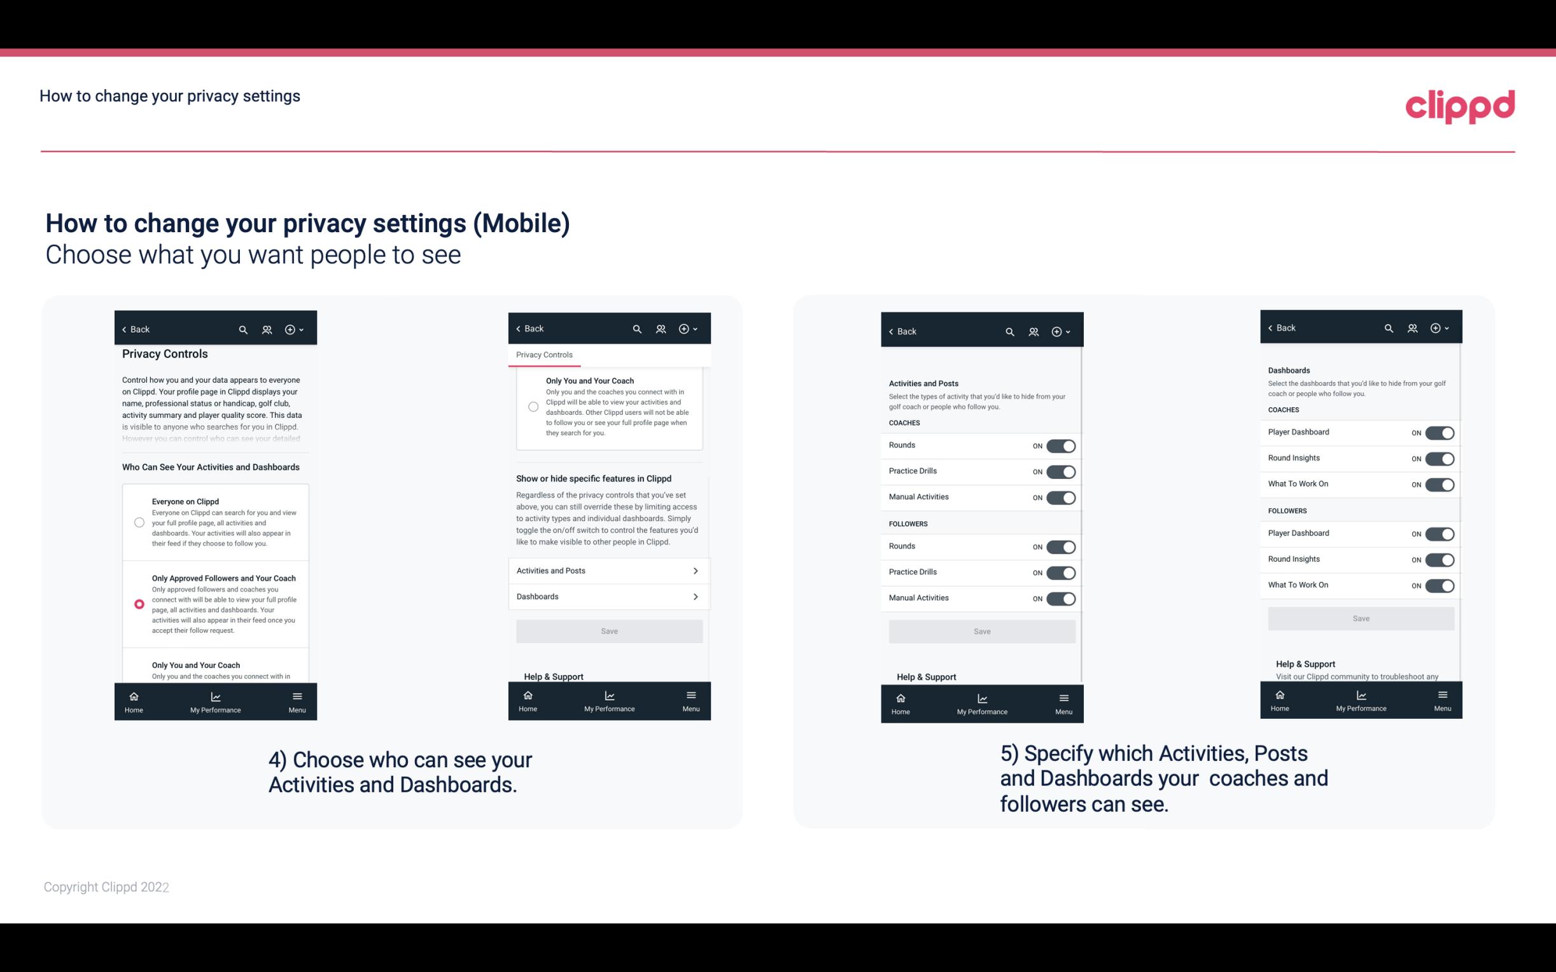Select Only Approved Followers and Your Coach radio button
Screen dimensions: 1556x972
coord(138,604)
